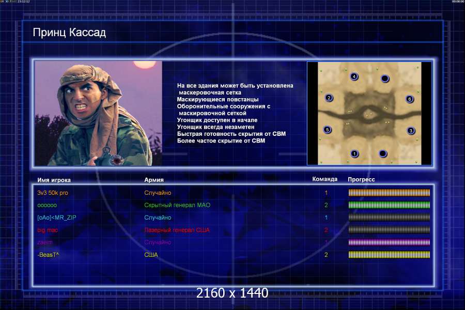This screenshot has height=310, width=465.
Task: Click the Prince Kassad general portrait
Action: pyautogui.click(x=99, y=113)
